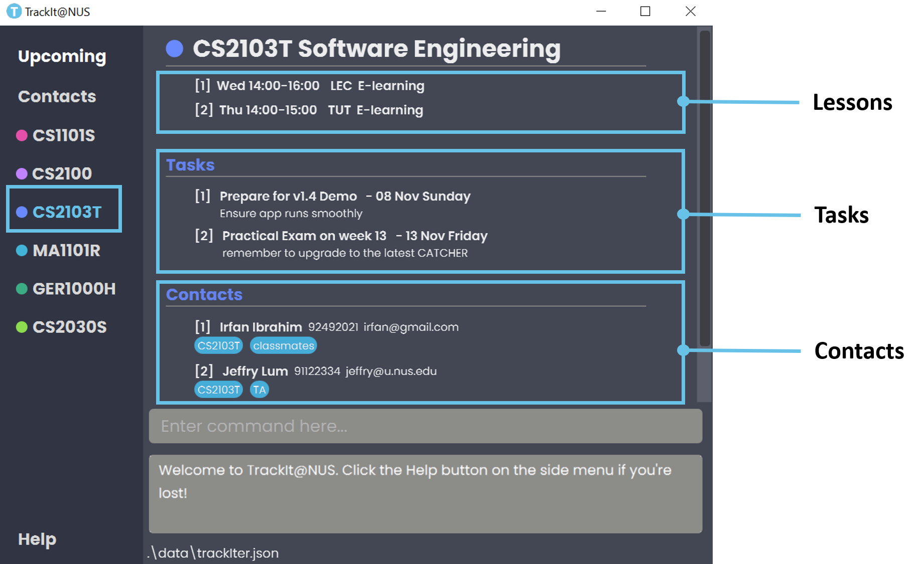920x564 pixels.
Task: Click email jeffry@u.nus.edu
Action: pyautogui.click(x=391, y=371)
